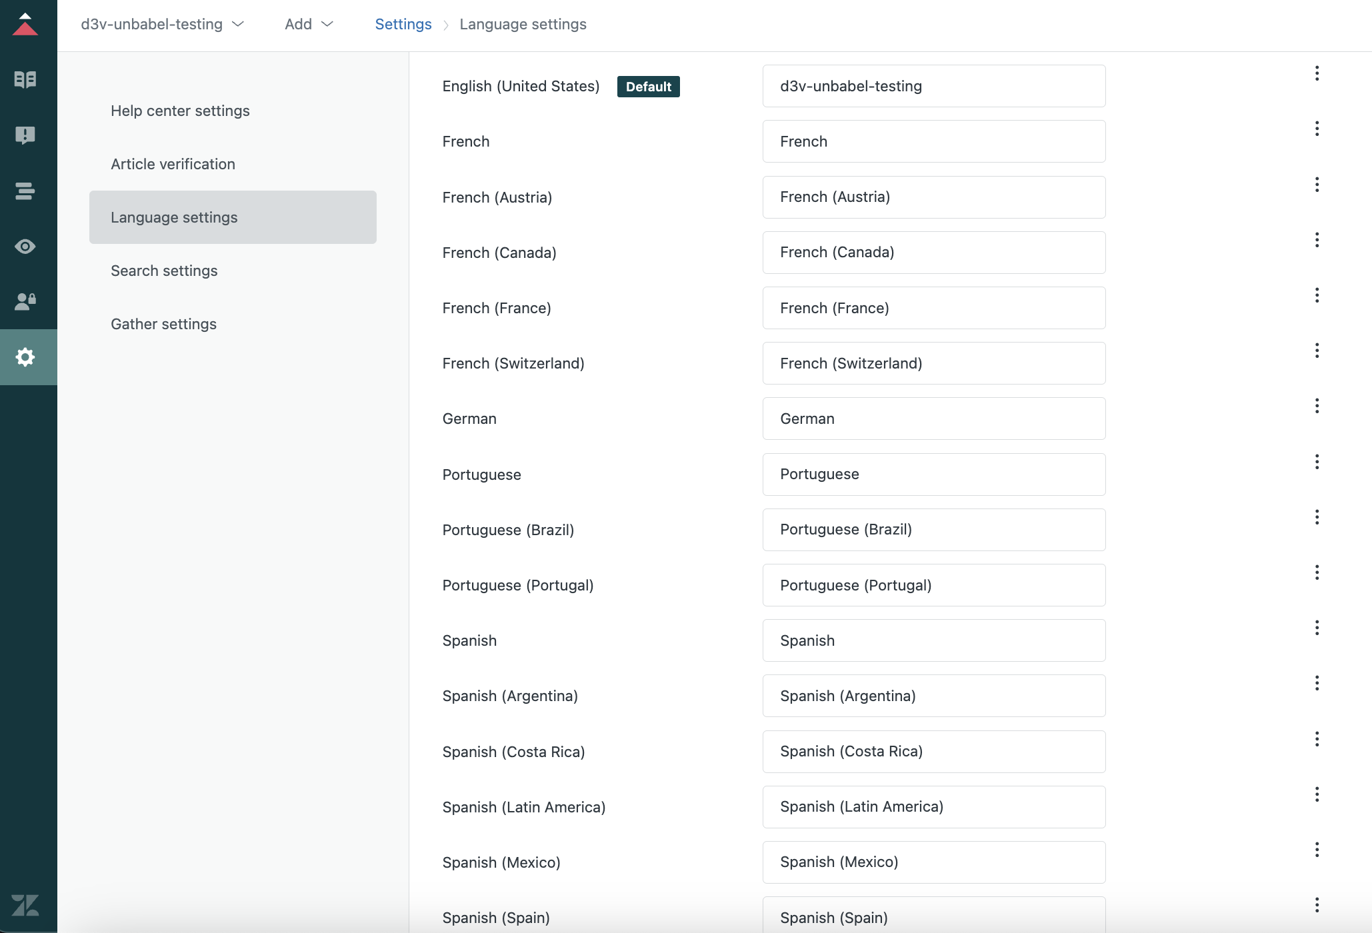This screenshot has width=1372, height=933.
Task: Edit the German name field
Action: point(934,419)
